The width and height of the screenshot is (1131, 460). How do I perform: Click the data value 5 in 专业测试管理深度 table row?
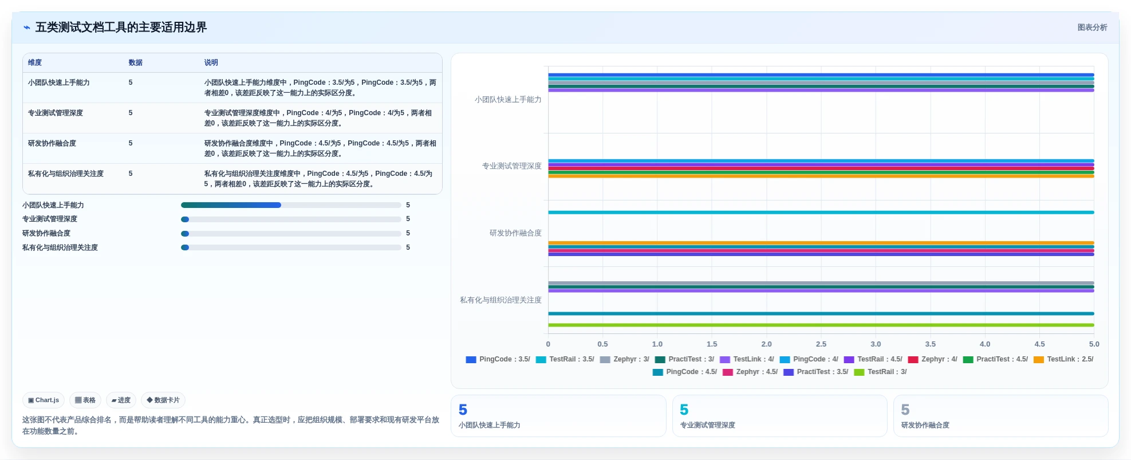(x=131, y=113)
